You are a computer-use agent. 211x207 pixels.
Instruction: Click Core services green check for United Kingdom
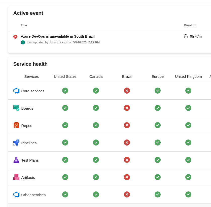click(x=188, y=91)
